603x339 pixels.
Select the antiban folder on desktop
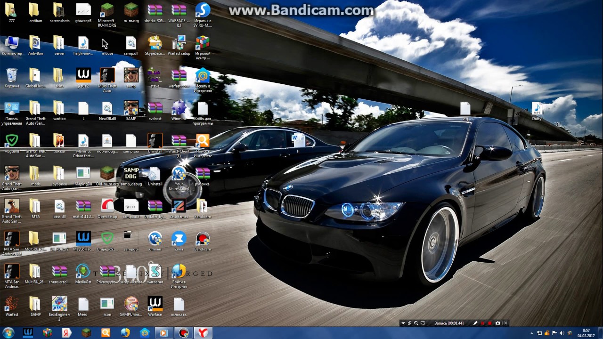click(35, 13)
